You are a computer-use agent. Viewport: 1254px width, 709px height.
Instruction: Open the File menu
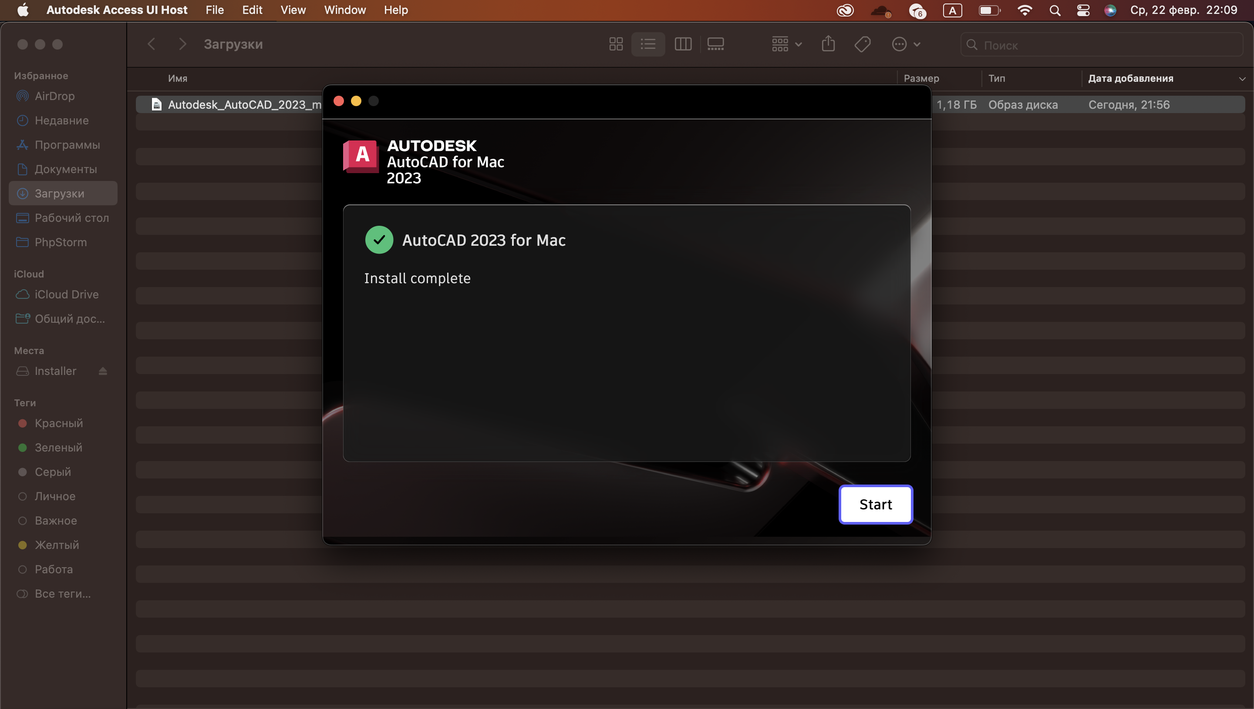[x=214, y=10]
